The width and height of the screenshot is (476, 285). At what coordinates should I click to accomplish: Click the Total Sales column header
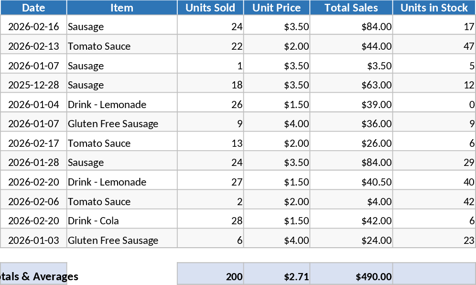coord(351,8)
